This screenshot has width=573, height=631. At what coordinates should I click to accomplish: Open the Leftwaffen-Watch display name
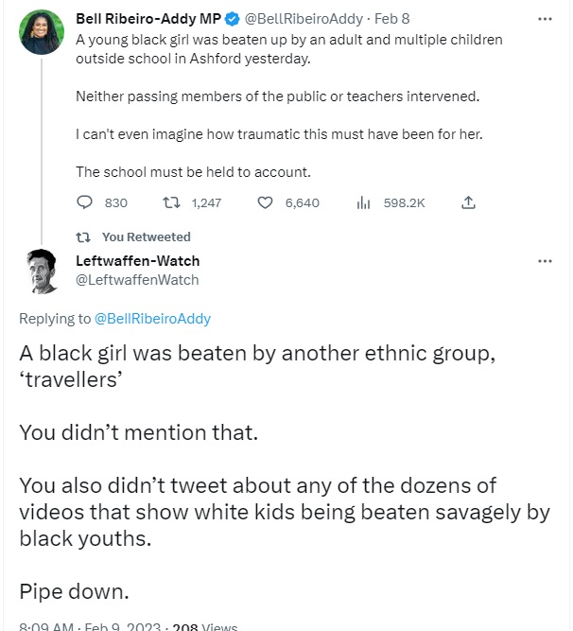[137, 260]
